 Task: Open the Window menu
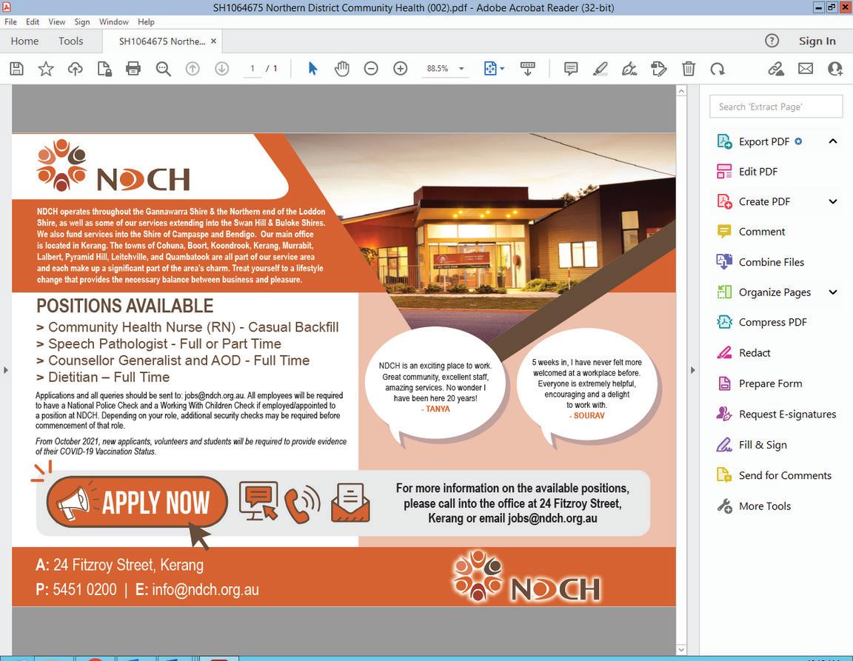pyautogui.click(x=114, y=21)
